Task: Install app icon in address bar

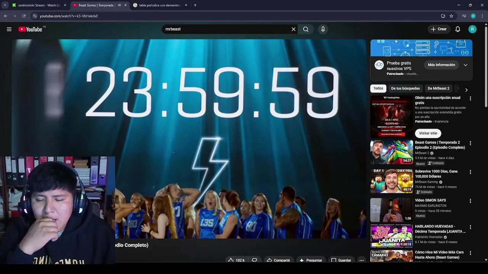Action: point(443,16)
